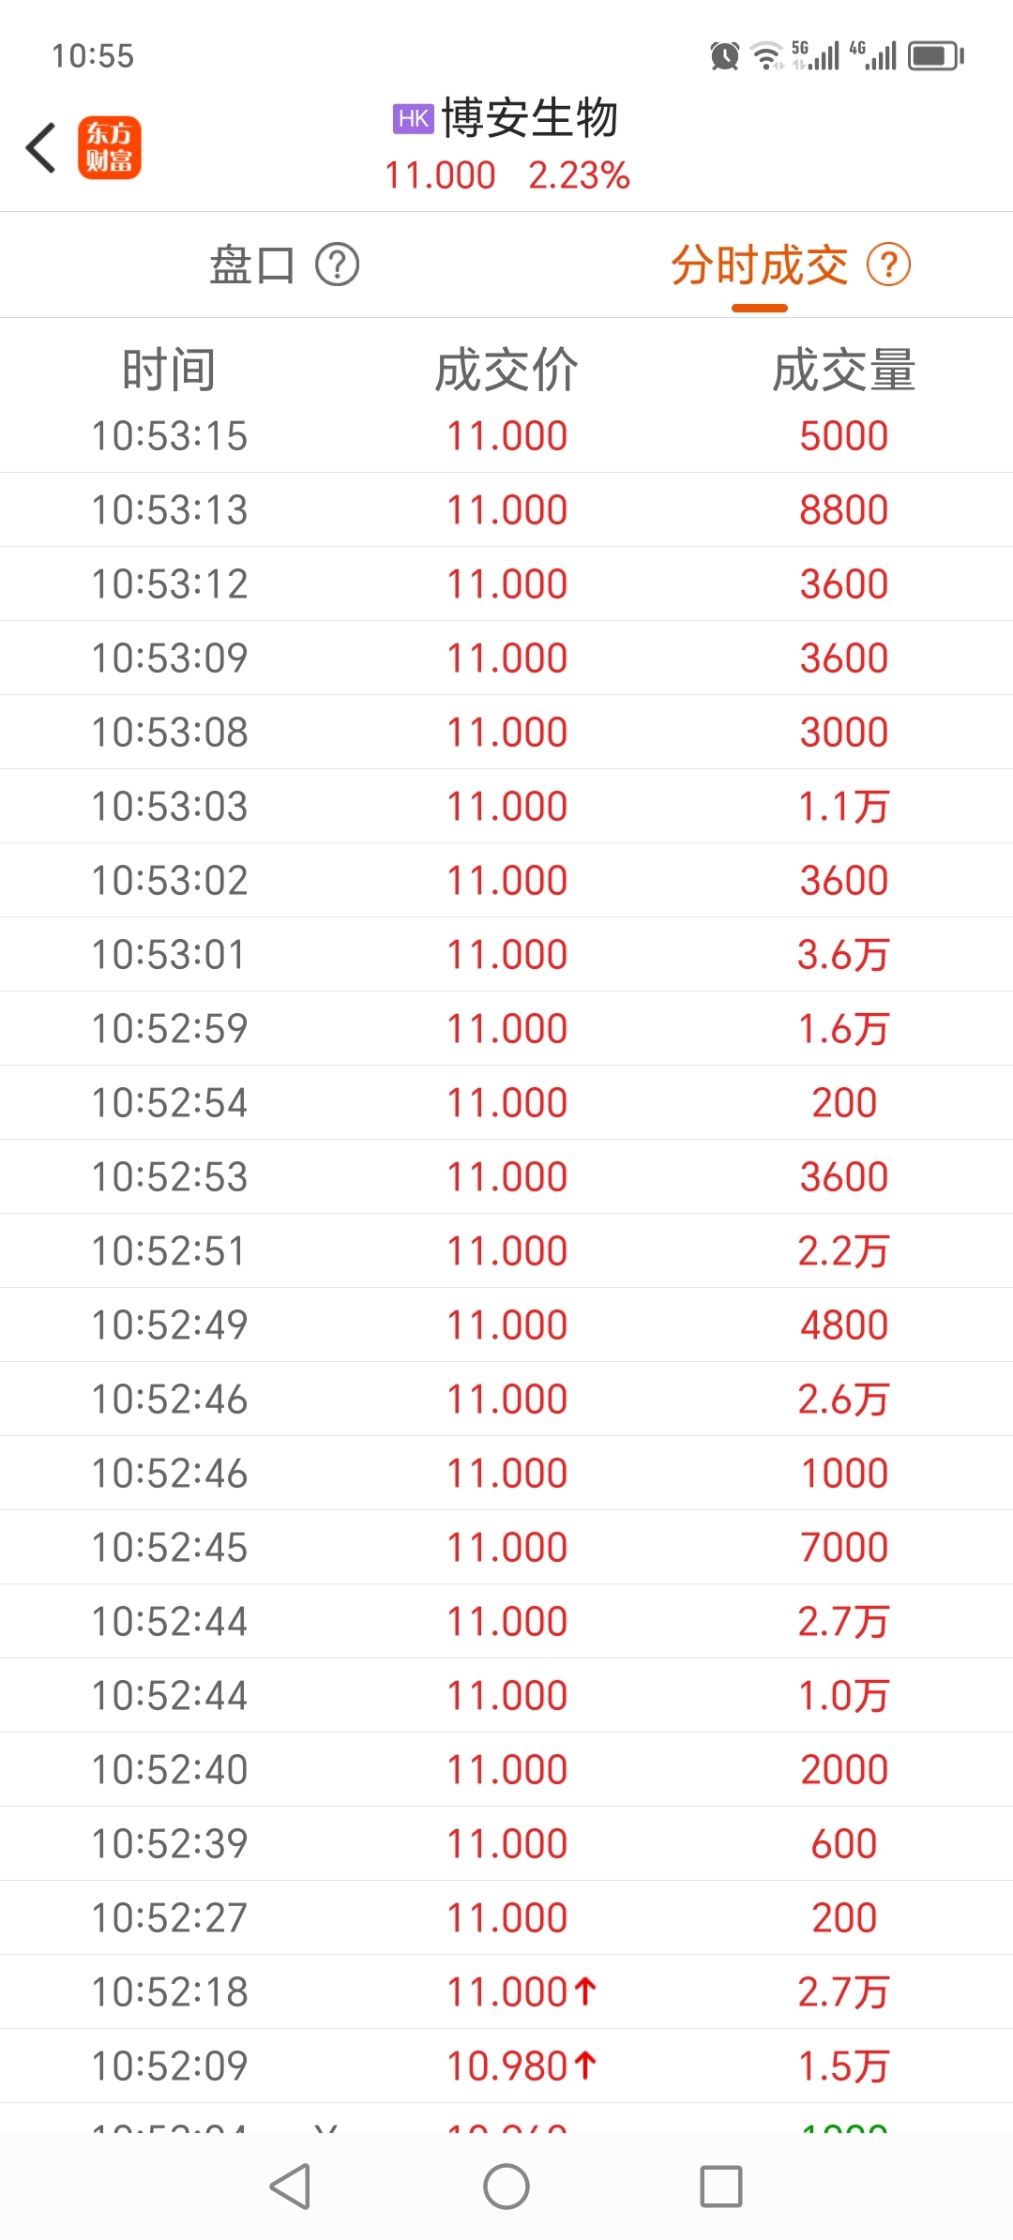1013x2240 pixels.
Task: Tap the 2.23% change percentage
Action: pyautogui.click(x=579, y=175)
